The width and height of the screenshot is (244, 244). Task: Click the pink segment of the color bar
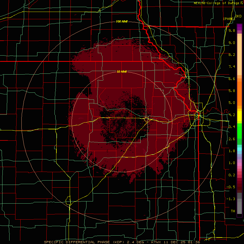239,164
